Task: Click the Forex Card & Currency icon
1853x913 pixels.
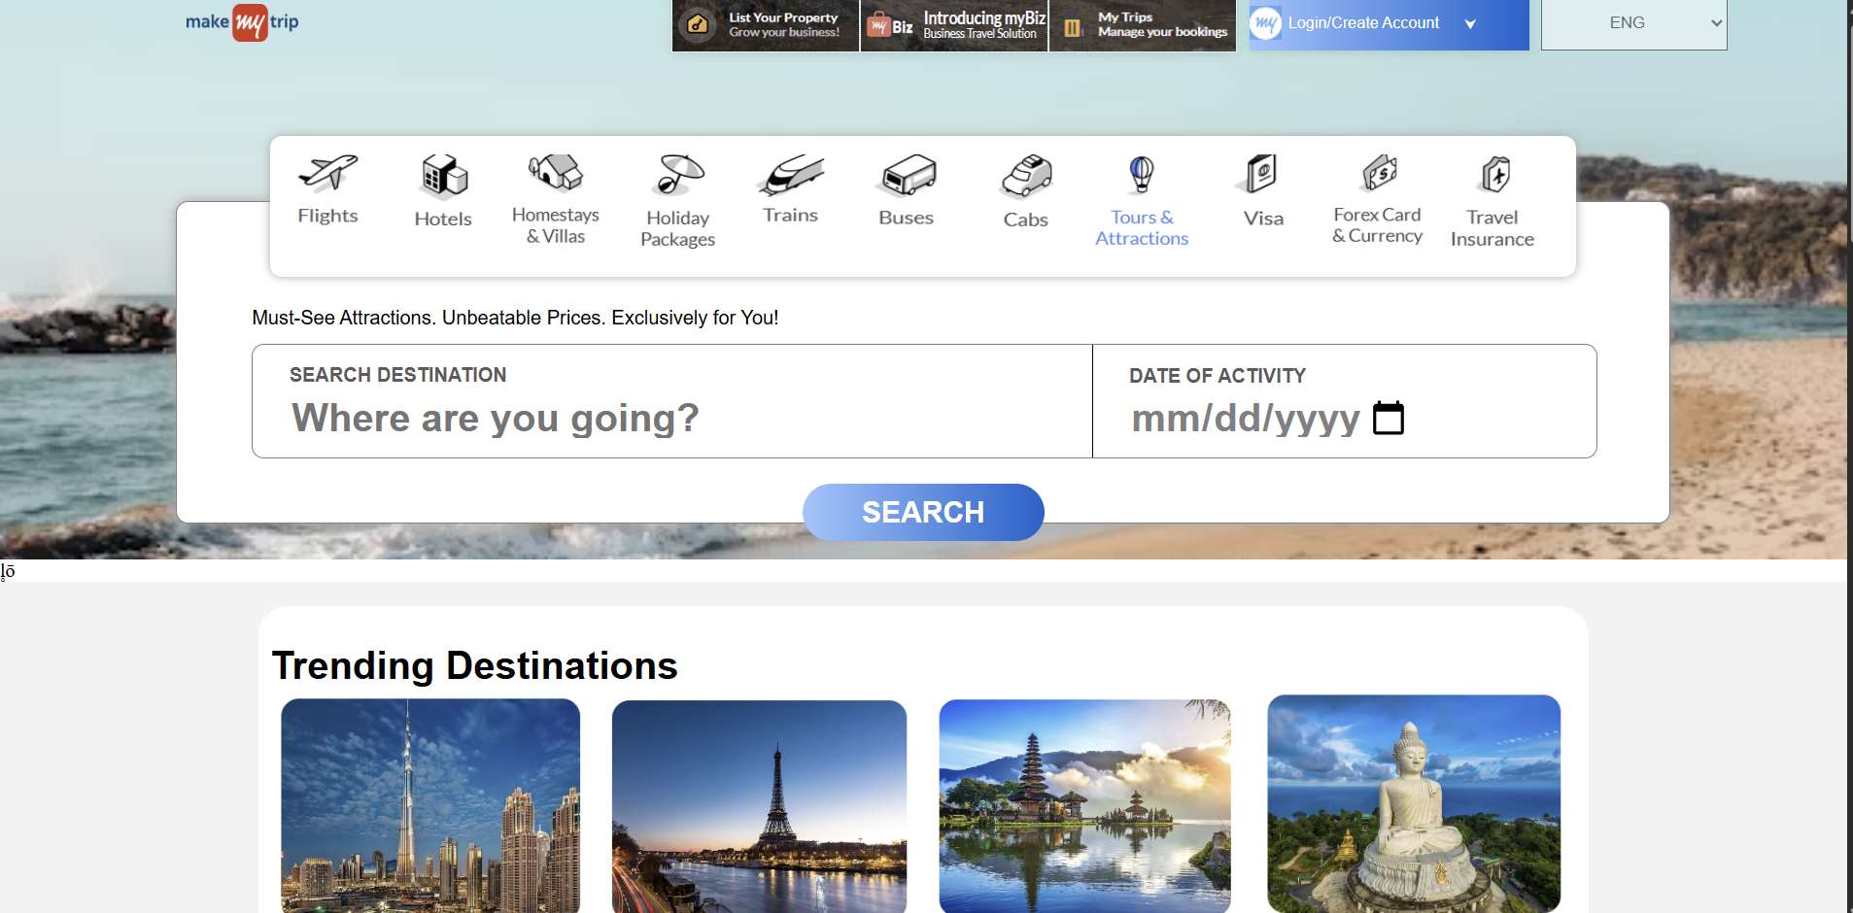Action: coord(1379,175)
